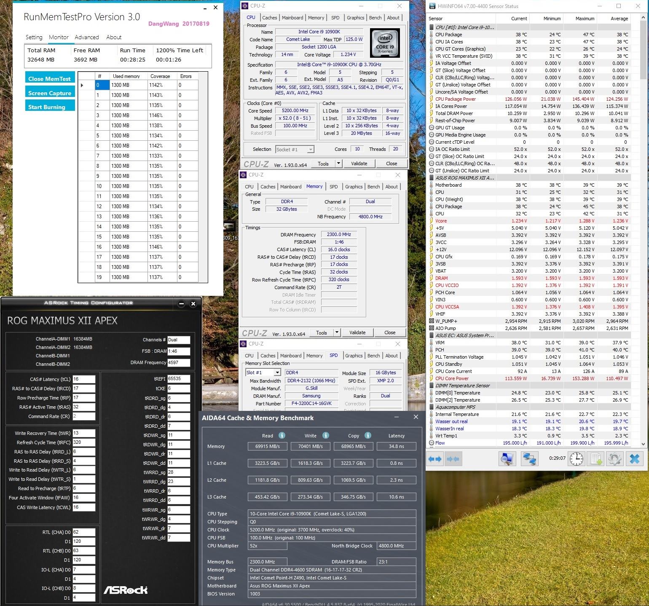This screenshot has width=649, height=606.
Task: Collapse the DIMM Temperature Sensor group
Action: pyautogui.click(x=432, y=386)
